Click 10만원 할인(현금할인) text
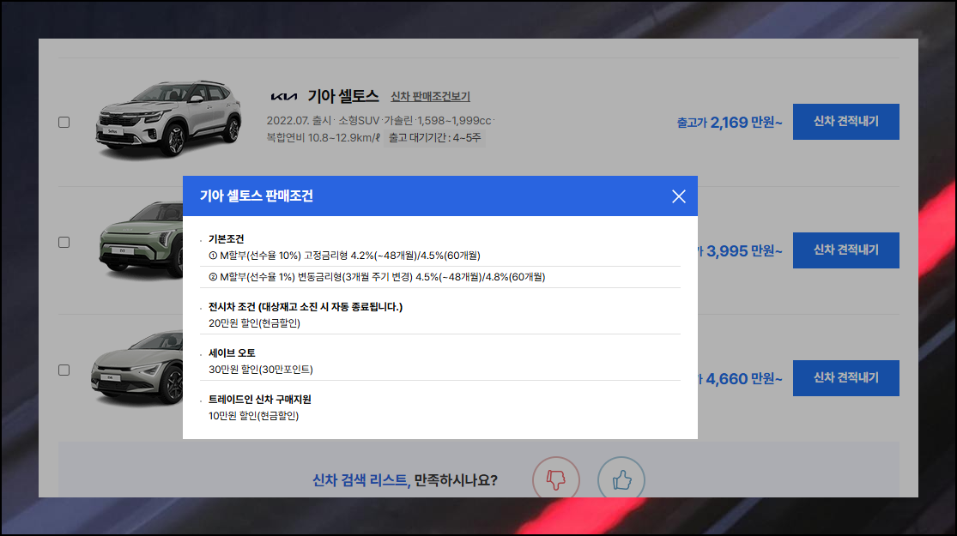The image size is (957, 536). pyautogui.click(x=253, y=416)
